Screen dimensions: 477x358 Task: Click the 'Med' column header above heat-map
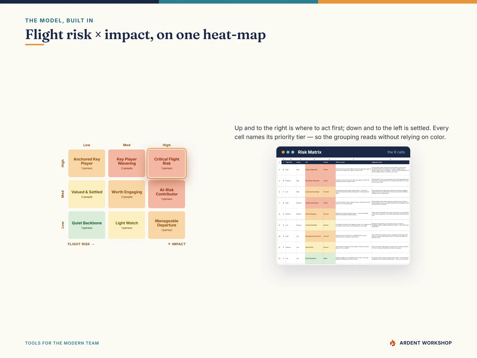(127, 145)
